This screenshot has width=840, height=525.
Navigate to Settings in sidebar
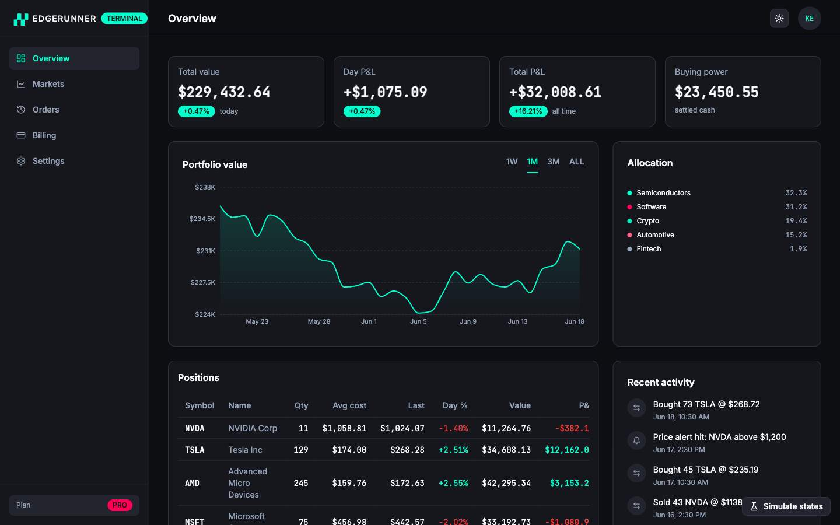(74, 161)
